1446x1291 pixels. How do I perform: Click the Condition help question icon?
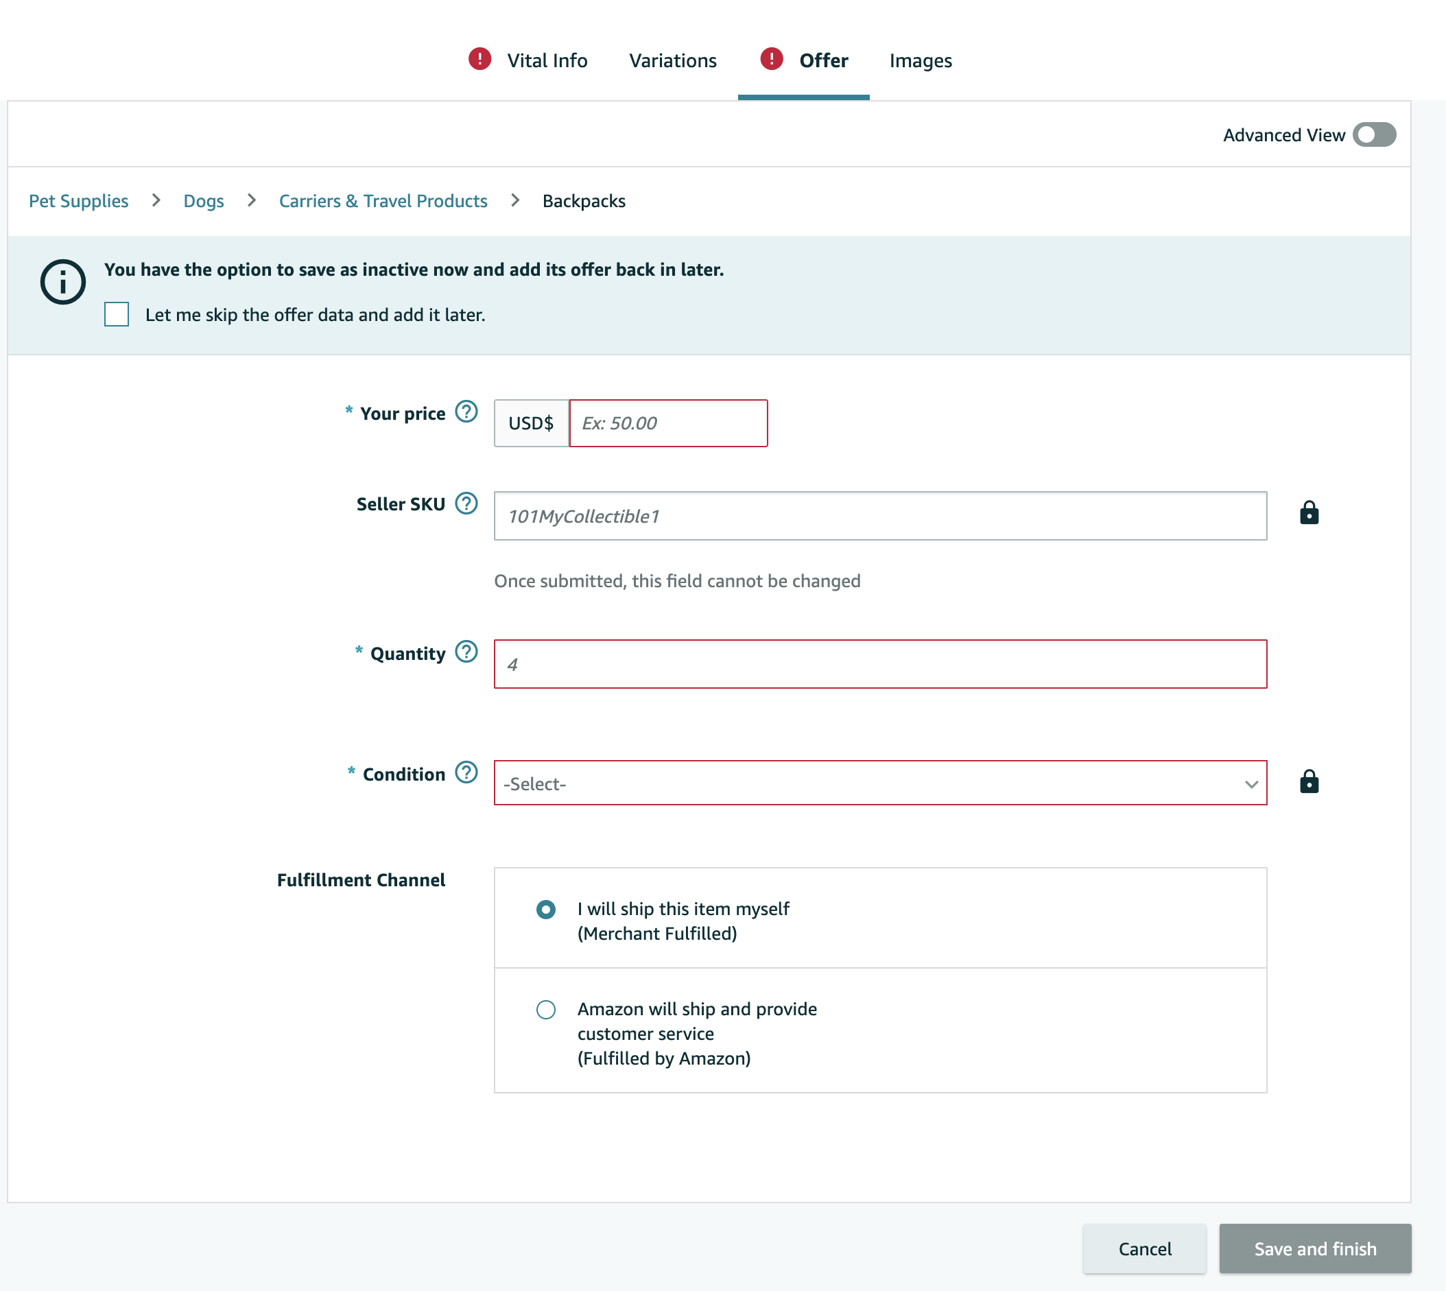click(466, 772)
